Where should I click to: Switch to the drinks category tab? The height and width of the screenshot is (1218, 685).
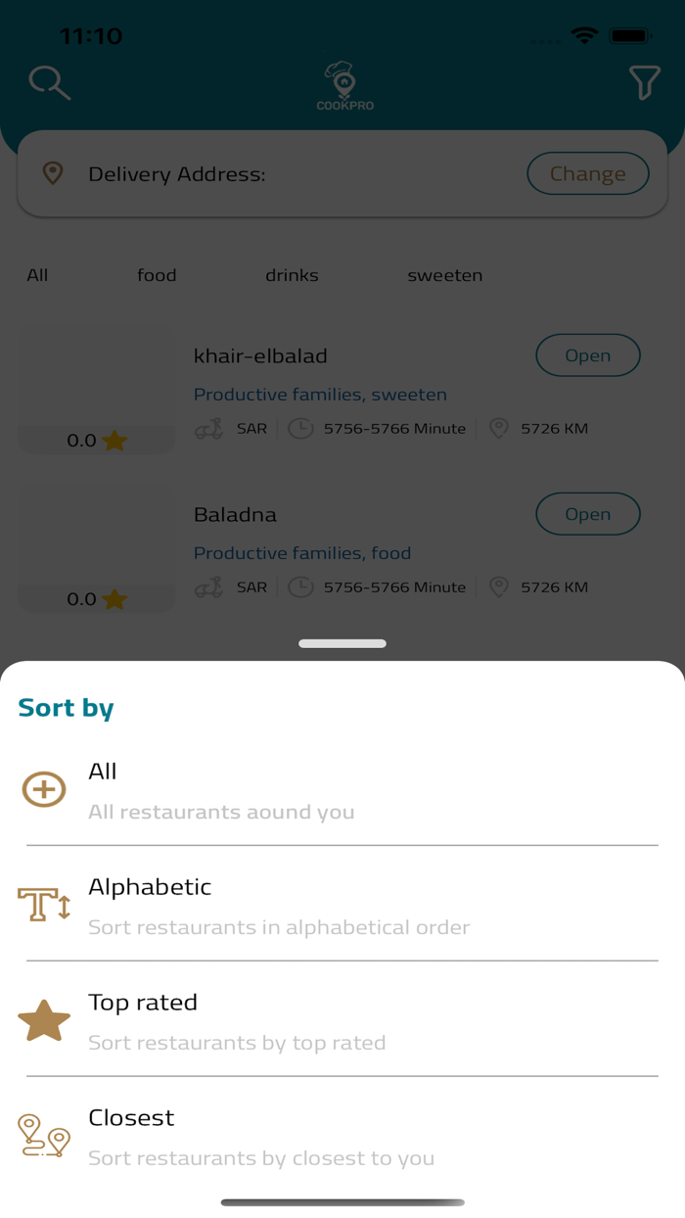[292, 275]
